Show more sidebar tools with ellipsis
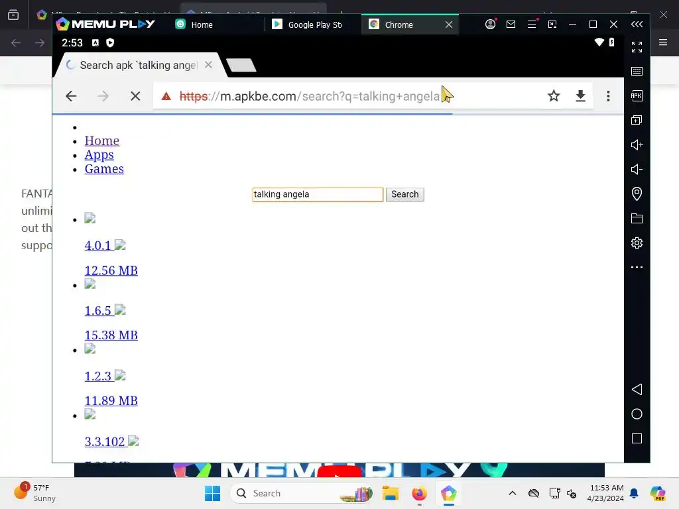Viewport: 679px width, 509px height. coord(637,267)
